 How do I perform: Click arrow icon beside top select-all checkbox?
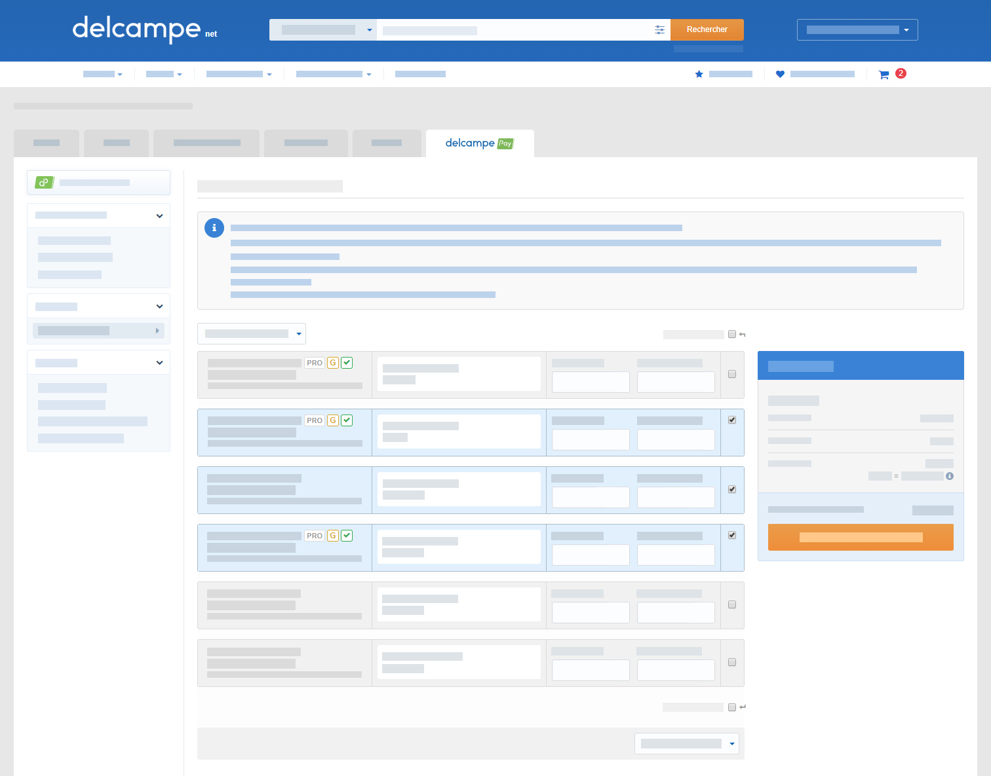(743, 335)
